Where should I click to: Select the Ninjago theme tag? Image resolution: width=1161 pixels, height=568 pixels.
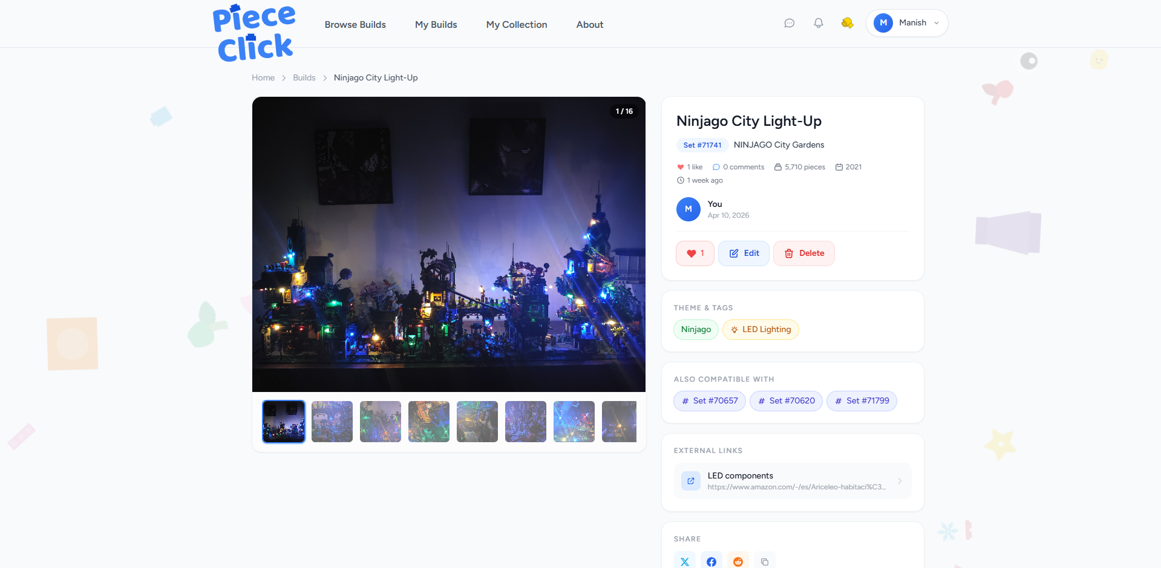(696, 330)
